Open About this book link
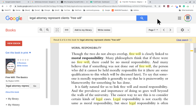 point(12,92)
